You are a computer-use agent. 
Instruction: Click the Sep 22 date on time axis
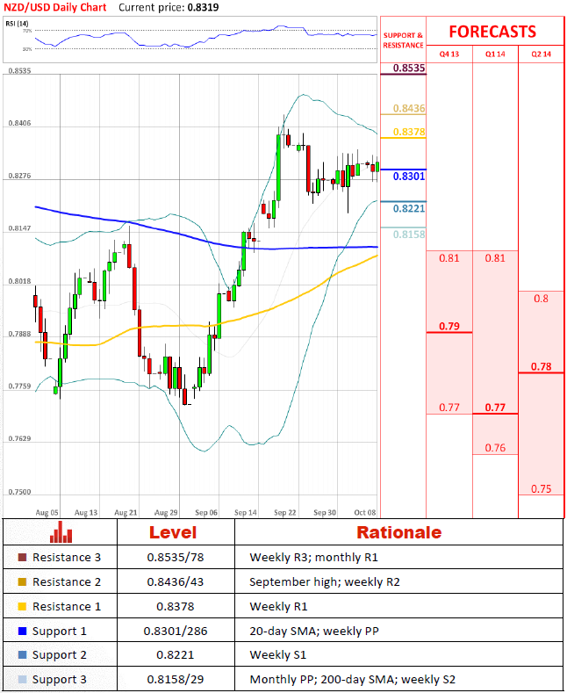click(284, 511)
